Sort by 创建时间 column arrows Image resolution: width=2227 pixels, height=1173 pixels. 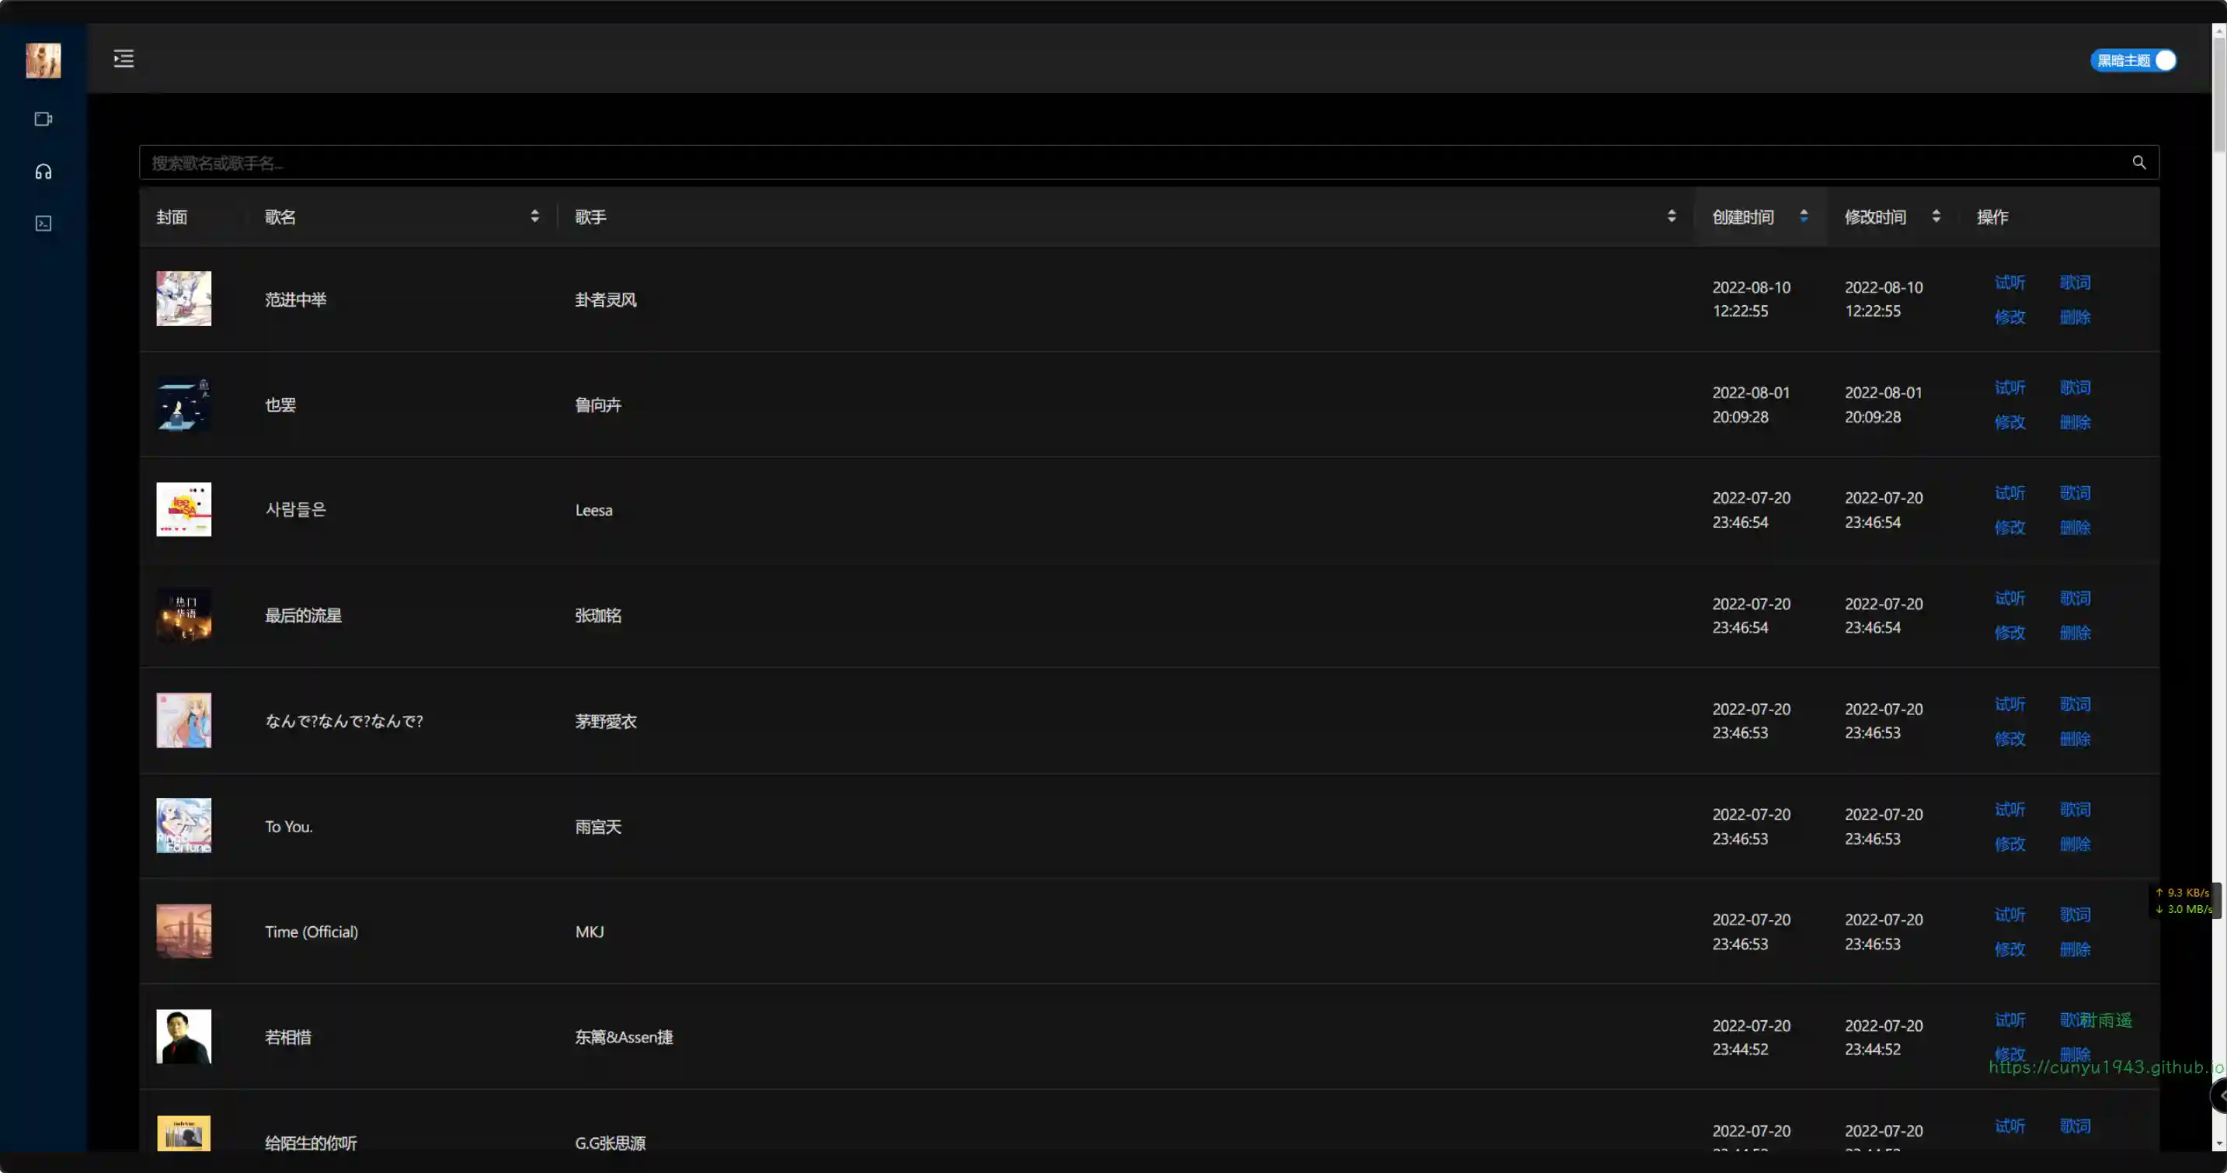tap(1804, 216)
